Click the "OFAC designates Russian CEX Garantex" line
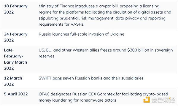 tap(77, 94)
